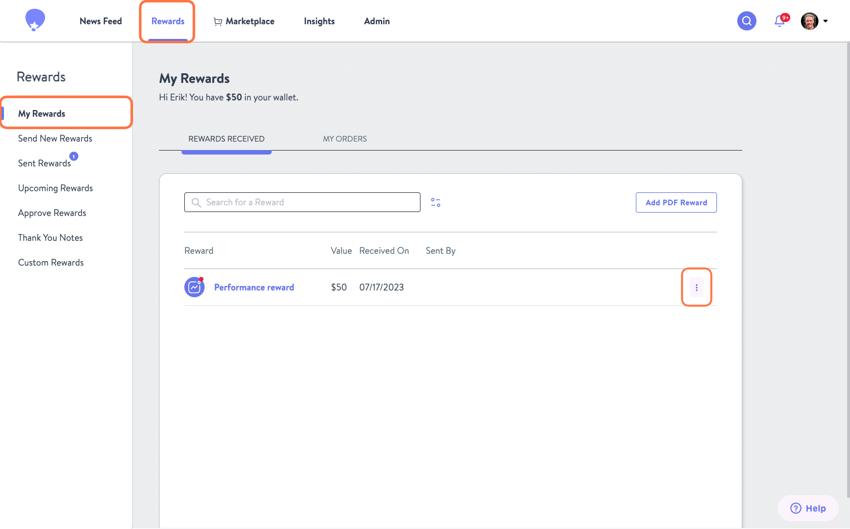Click the Performance reward row icon

(194, 287)
